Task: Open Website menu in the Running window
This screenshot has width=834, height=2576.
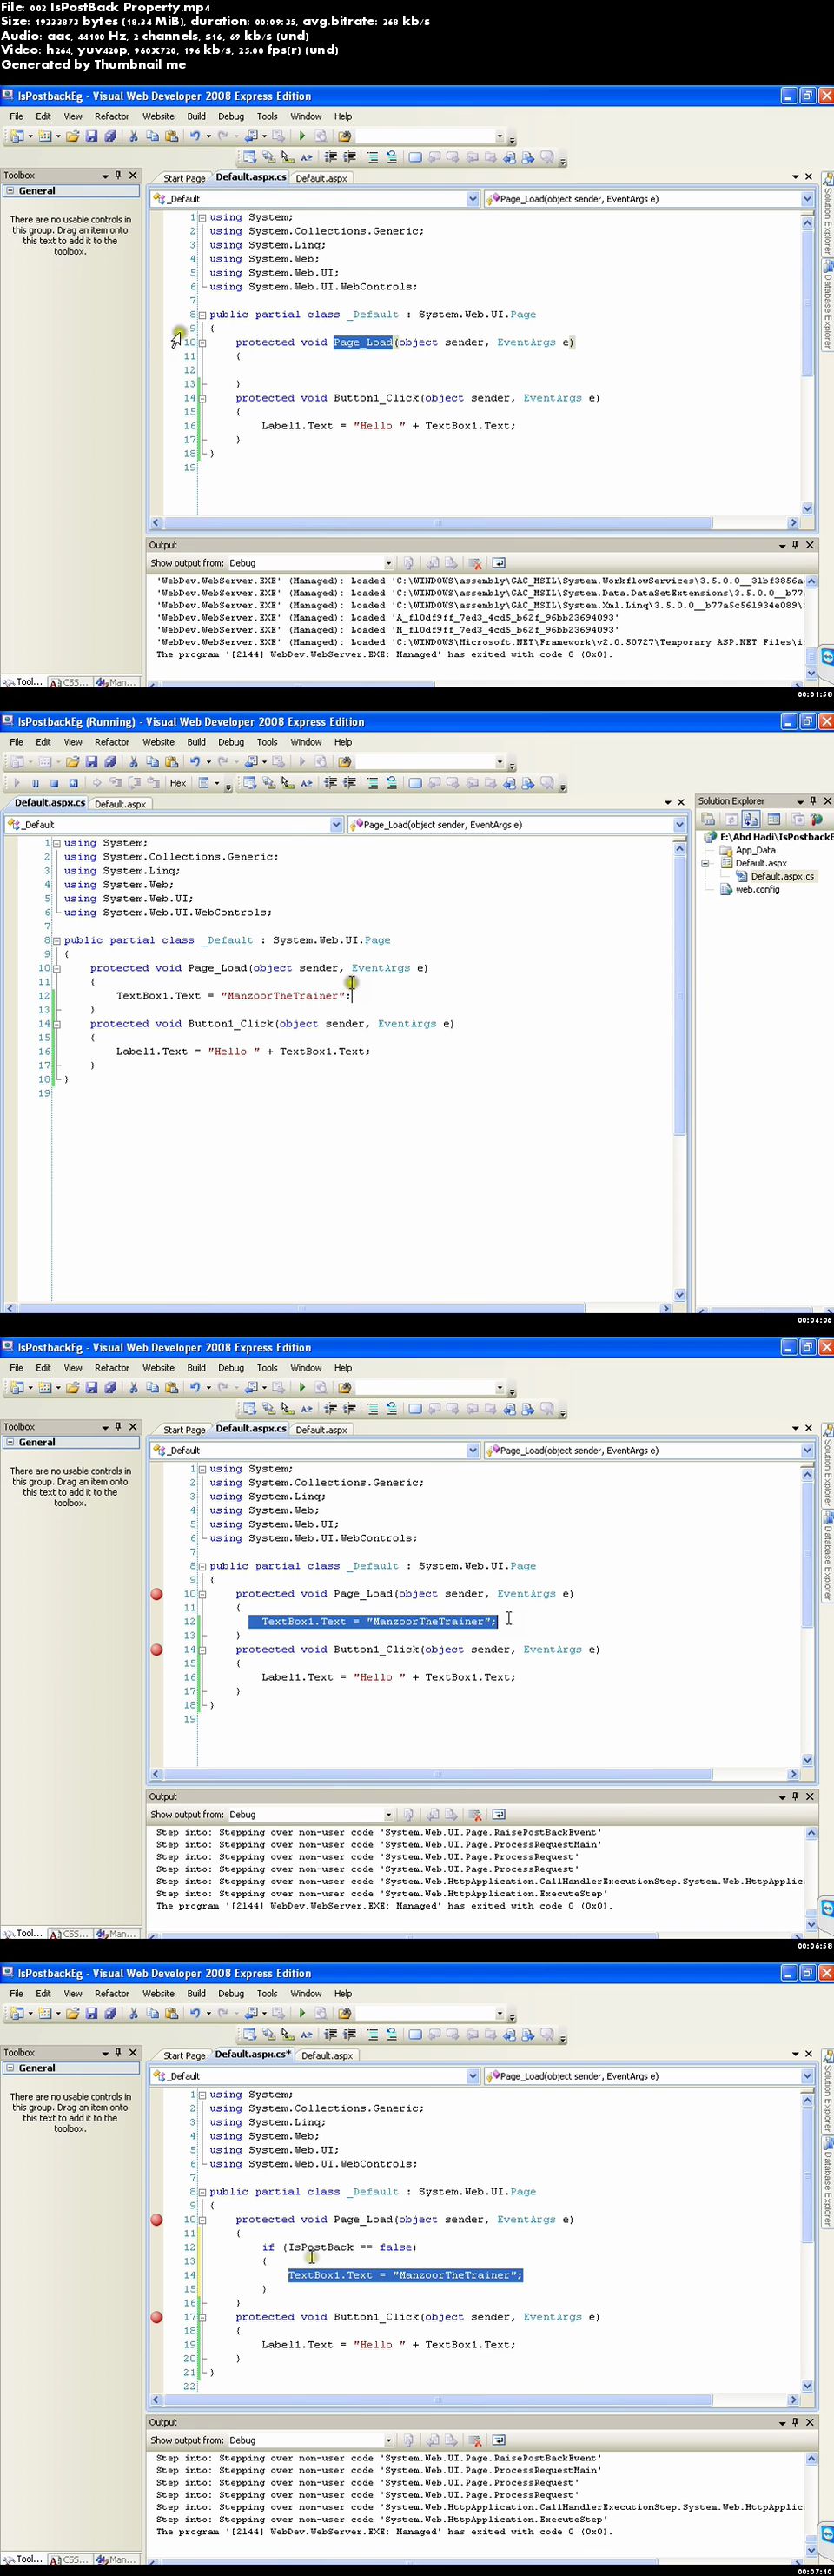Action: pos(158,742)
